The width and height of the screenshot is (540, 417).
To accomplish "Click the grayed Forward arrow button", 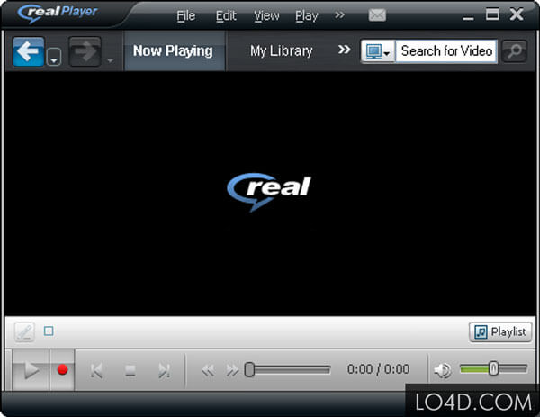I will [x=85, y=51].
